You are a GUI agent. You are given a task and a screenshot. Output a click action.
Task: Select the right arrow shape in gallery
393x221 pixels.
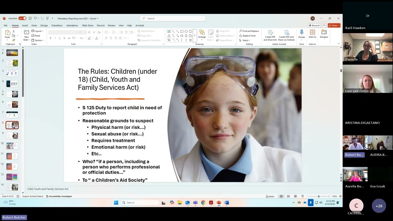[x=182, y=36]
